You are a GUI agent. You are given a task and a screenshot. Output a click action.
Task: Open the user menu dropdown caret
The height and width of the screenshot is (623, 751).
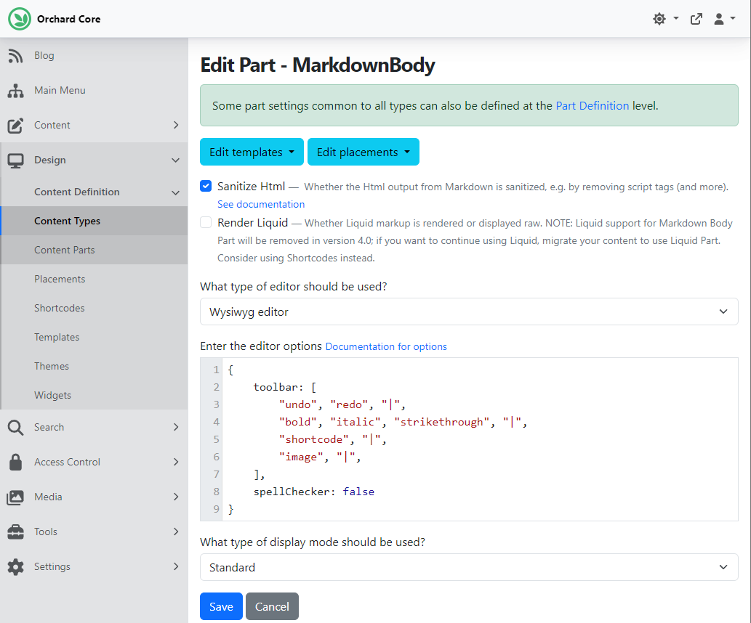pos(732,18)
